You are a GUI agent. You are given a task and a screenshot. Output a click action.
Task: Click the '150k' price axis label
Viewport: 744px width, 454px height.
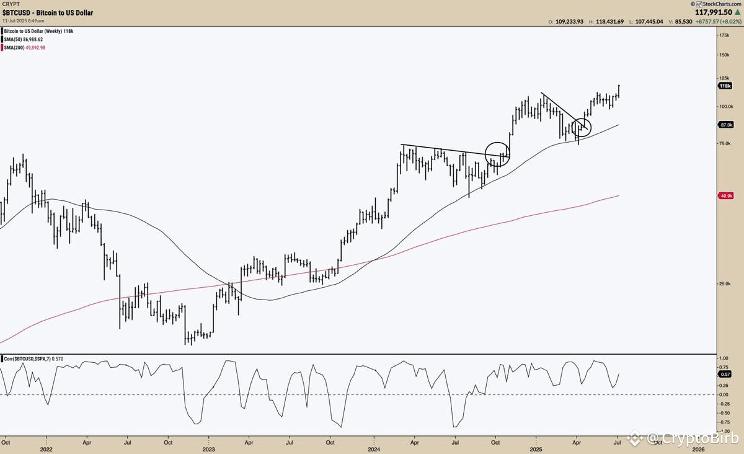tap(724, 55)
